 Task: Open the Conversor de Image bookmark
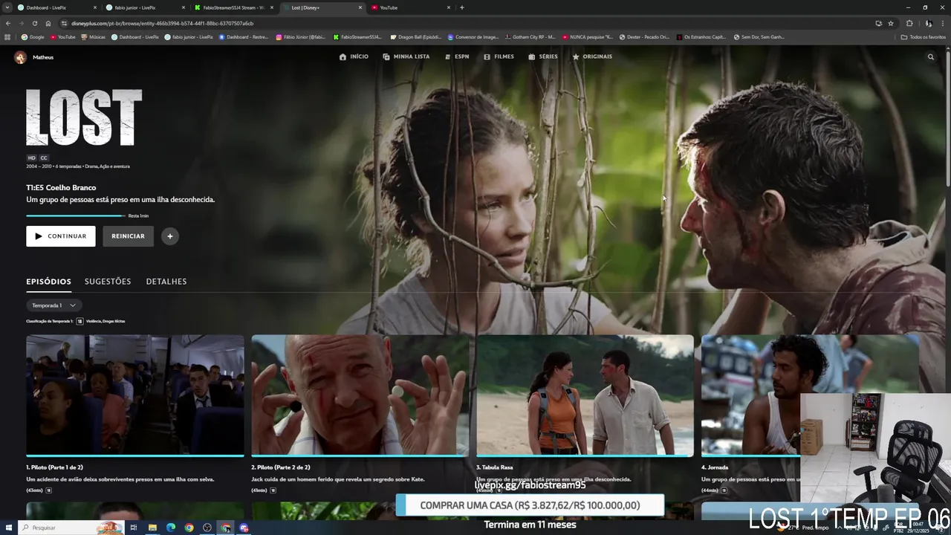[473, 37]
